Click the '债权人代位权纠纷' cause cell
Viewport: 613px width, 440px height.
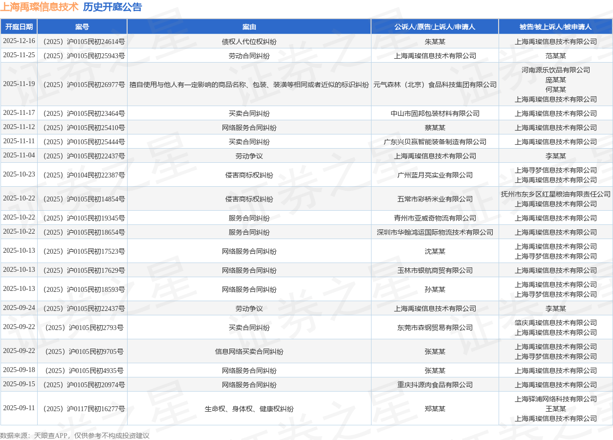point(249,42)
